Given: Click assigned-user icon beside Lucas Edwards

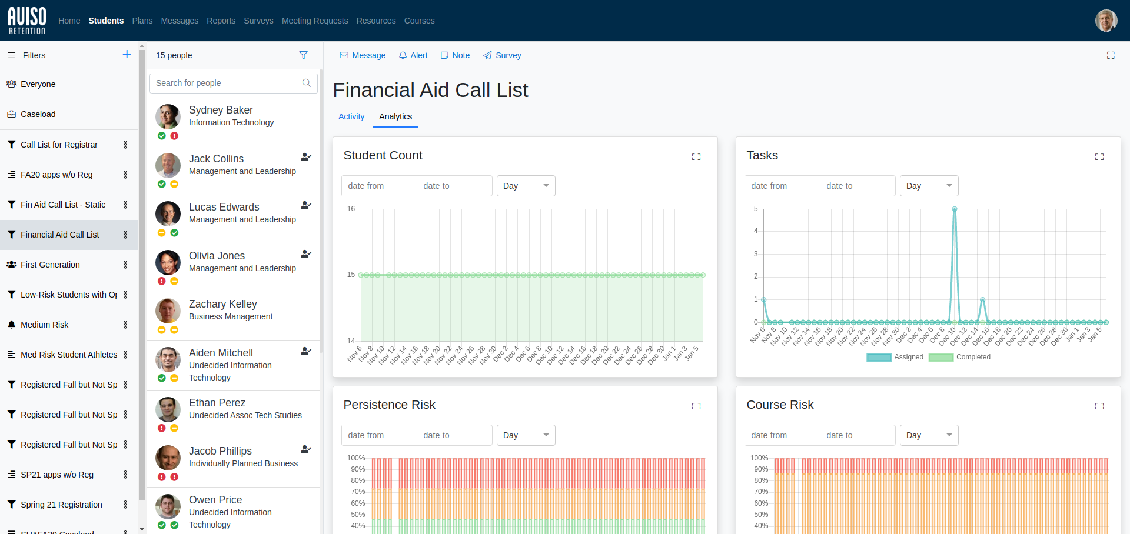Looking at the screenshot, I should [306, 205].
